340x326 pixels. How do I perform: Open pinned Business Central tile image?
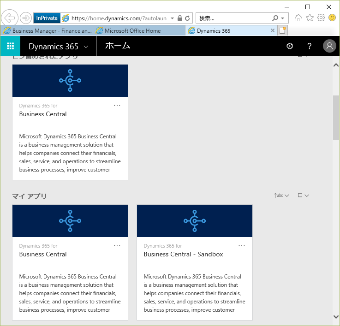70,81
